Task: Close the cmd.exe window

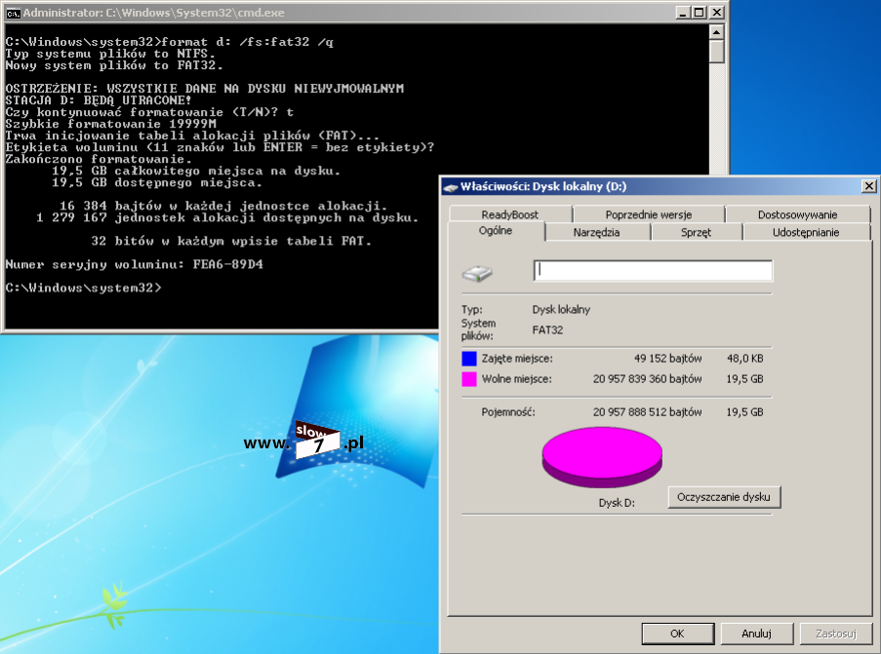Action: click(717, 13)
